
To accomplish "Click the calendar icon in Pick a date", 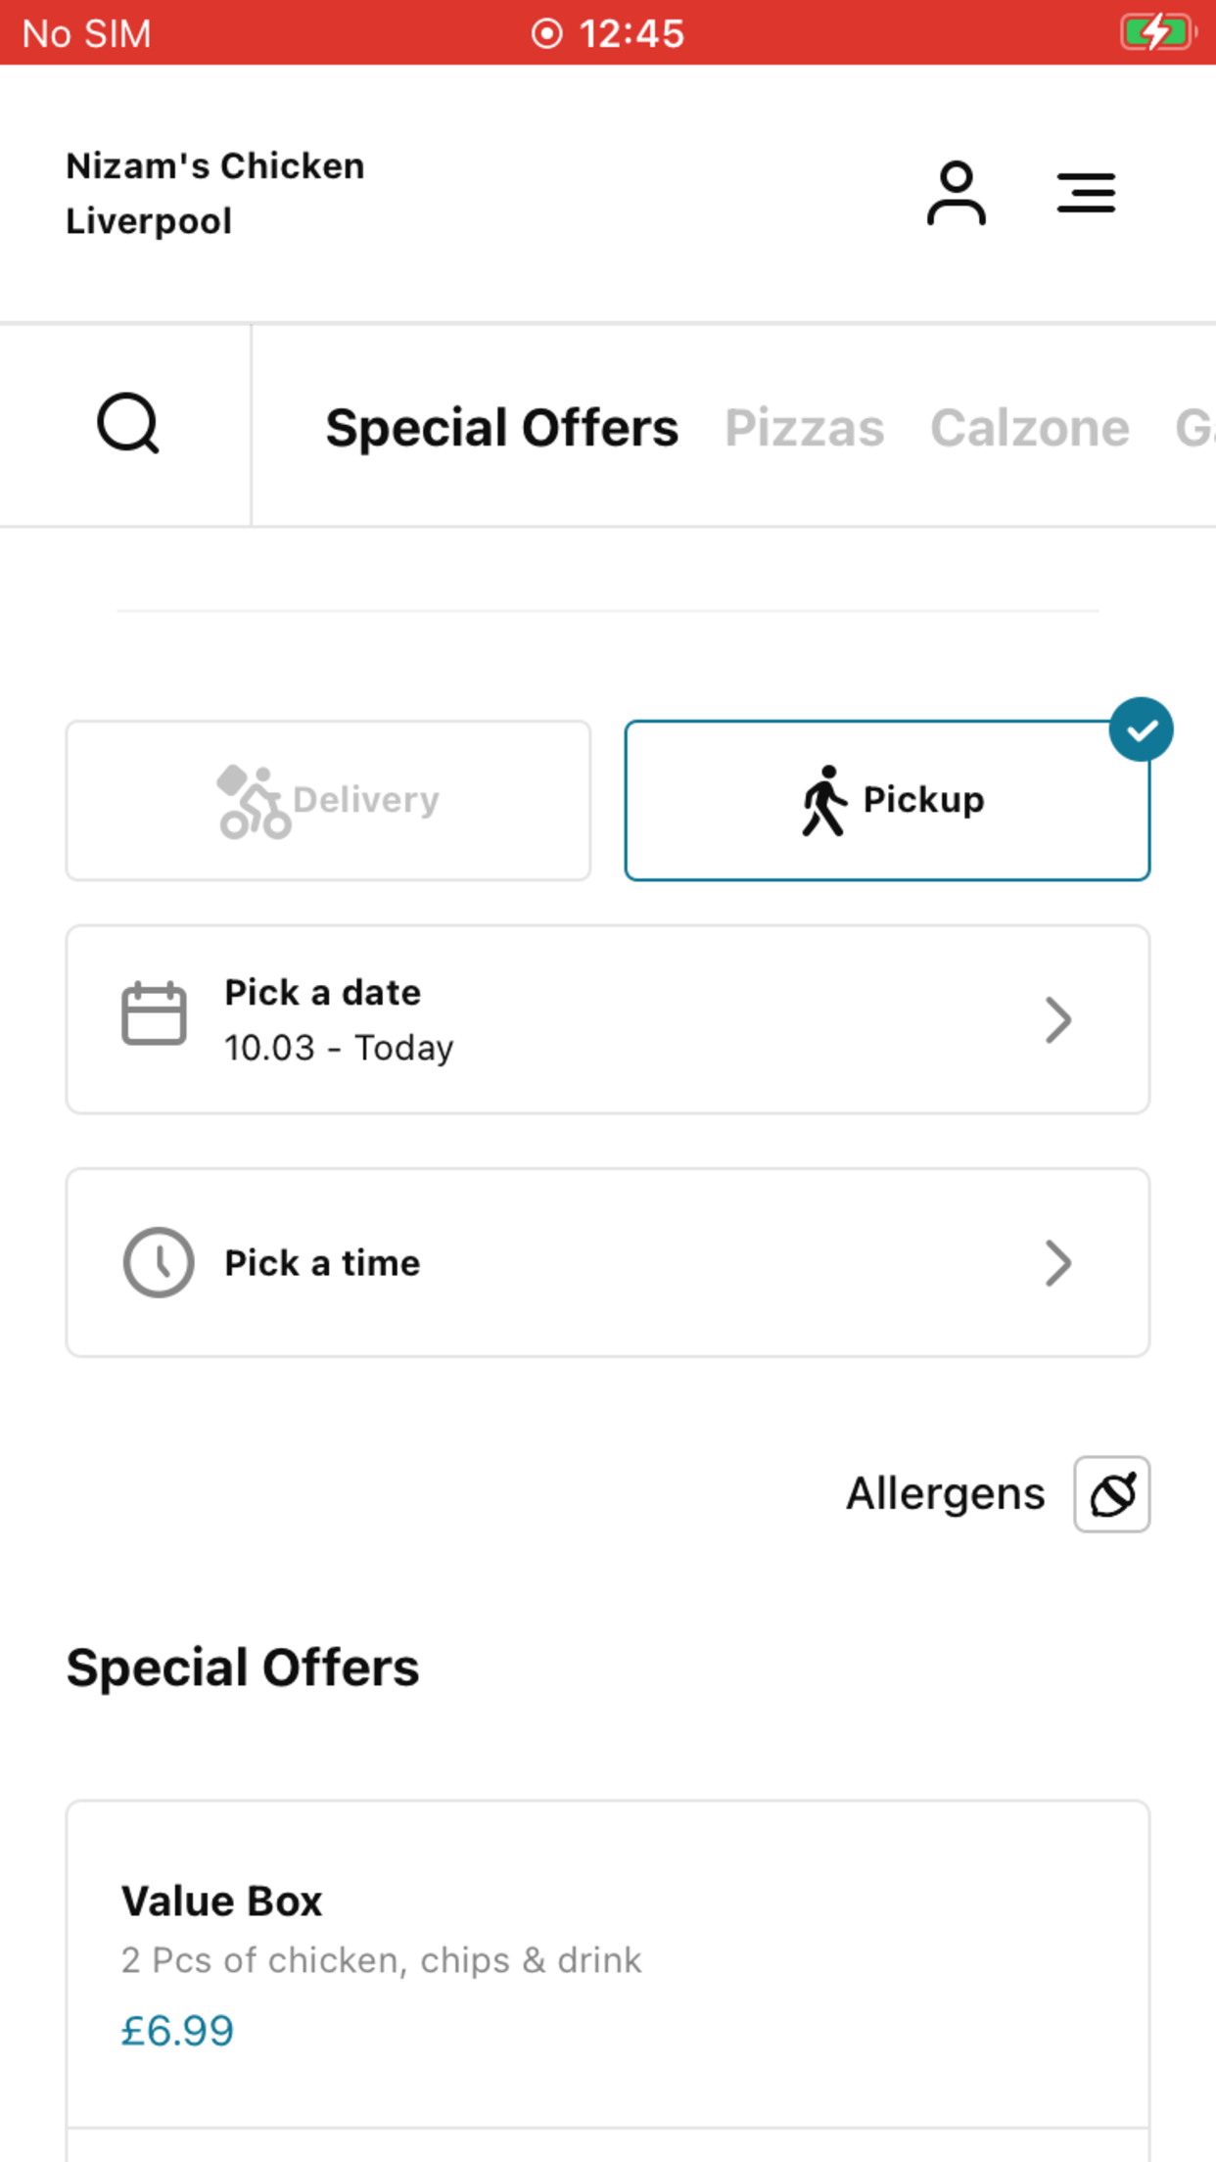I will (154, 1013).
